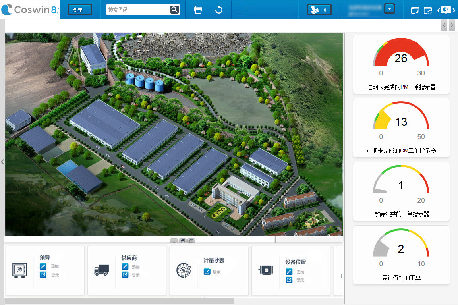Open the approval stamp notification counter
The image size is (458, 305).
[319, 10]
